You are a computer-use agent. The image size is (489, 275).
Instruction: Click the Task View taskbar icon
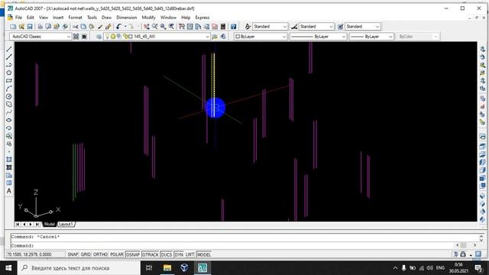coord(150,268)
